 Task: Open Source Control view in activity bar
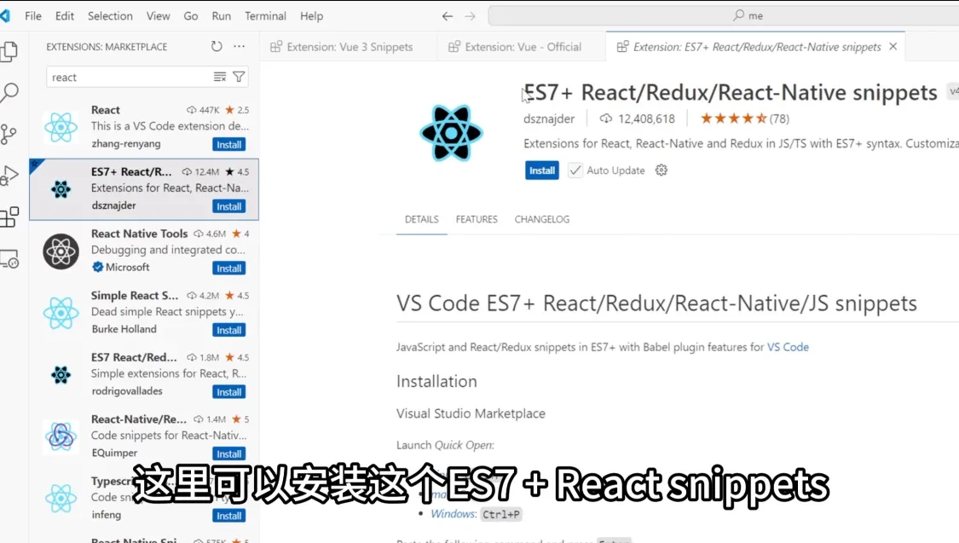(9, 134)
